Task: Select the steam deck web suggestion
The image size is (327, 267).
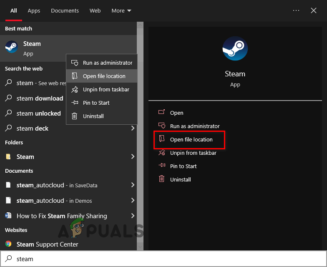Action: click(68, 128)
